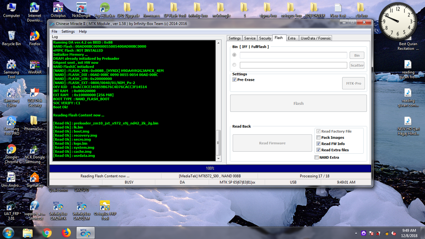Toggle the Pre-Erase checkbox

coord(234,80)
